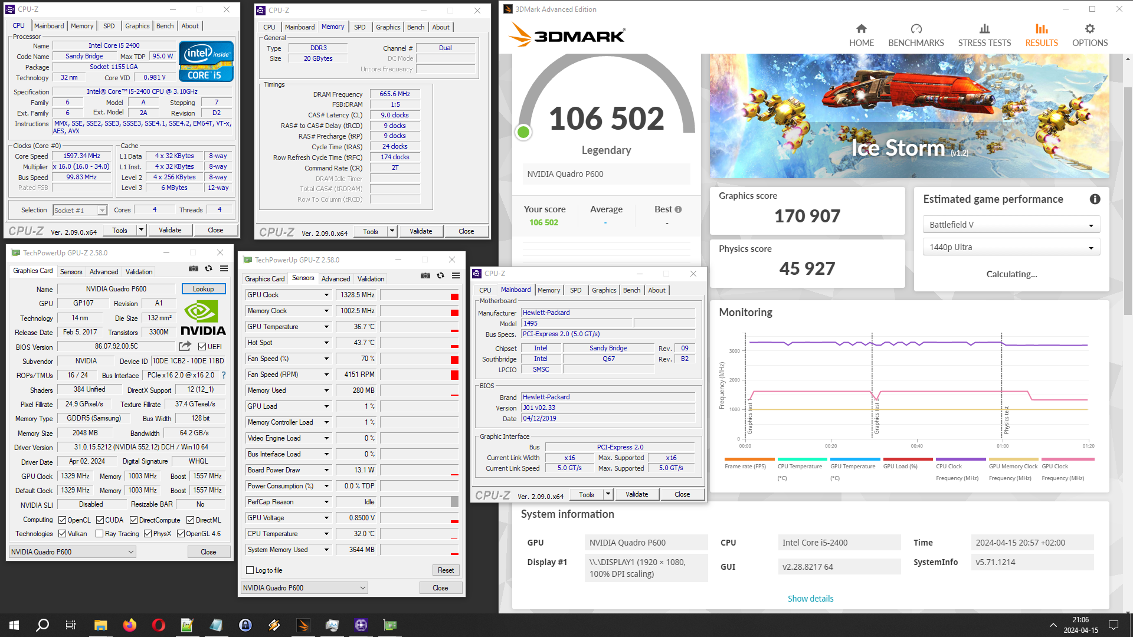
Task: Click GPU Load red legend swatch
Action: pos(908,459)
